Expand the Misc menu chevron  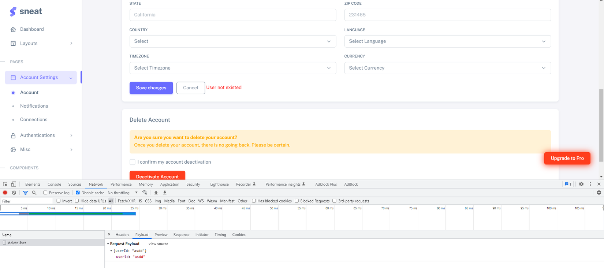[71, 150]
